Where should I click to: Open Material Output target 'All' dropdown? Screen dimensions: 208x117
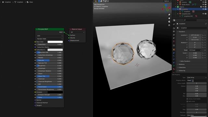pos(77,32)
